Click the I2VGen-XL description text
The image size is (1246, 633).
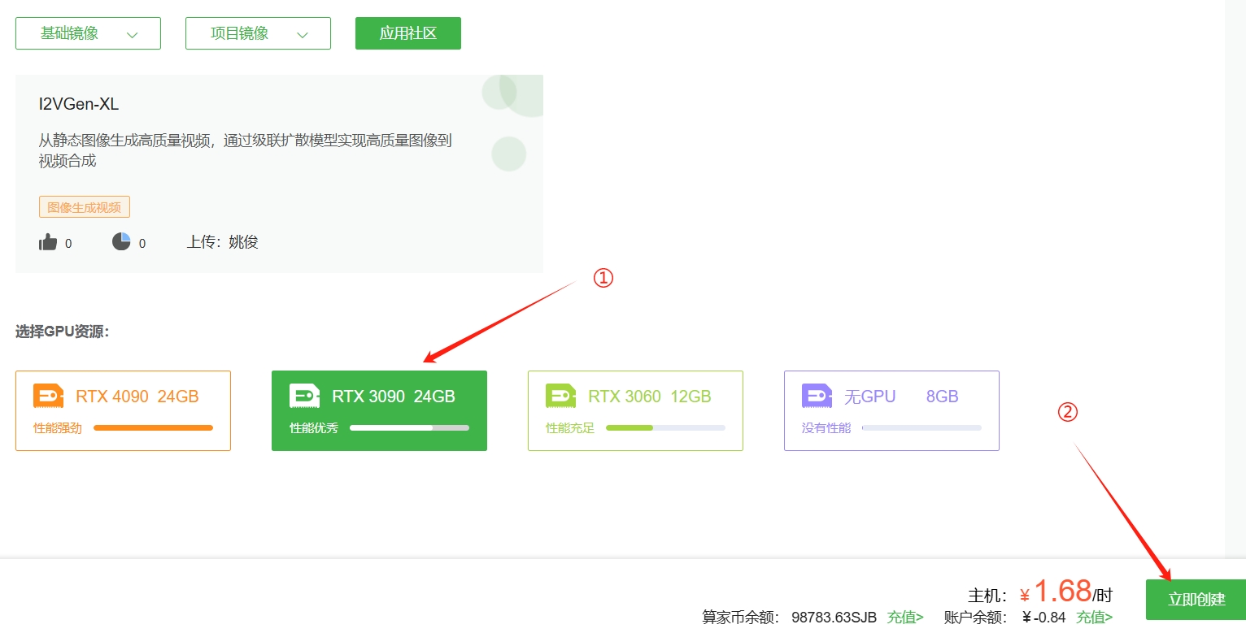pos(245,150)
